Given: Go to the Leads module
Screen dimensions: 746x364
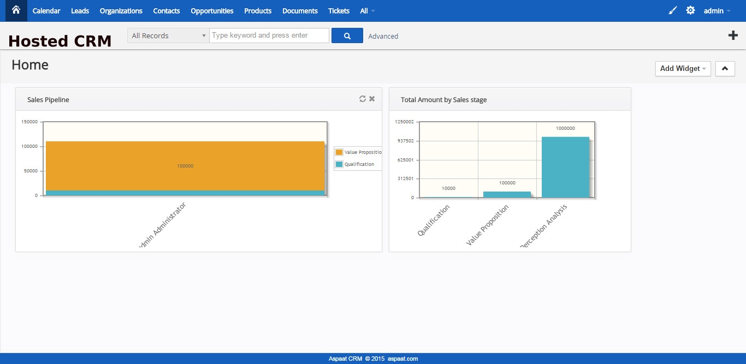Looking at the screenshot, I should pos(80,11).
